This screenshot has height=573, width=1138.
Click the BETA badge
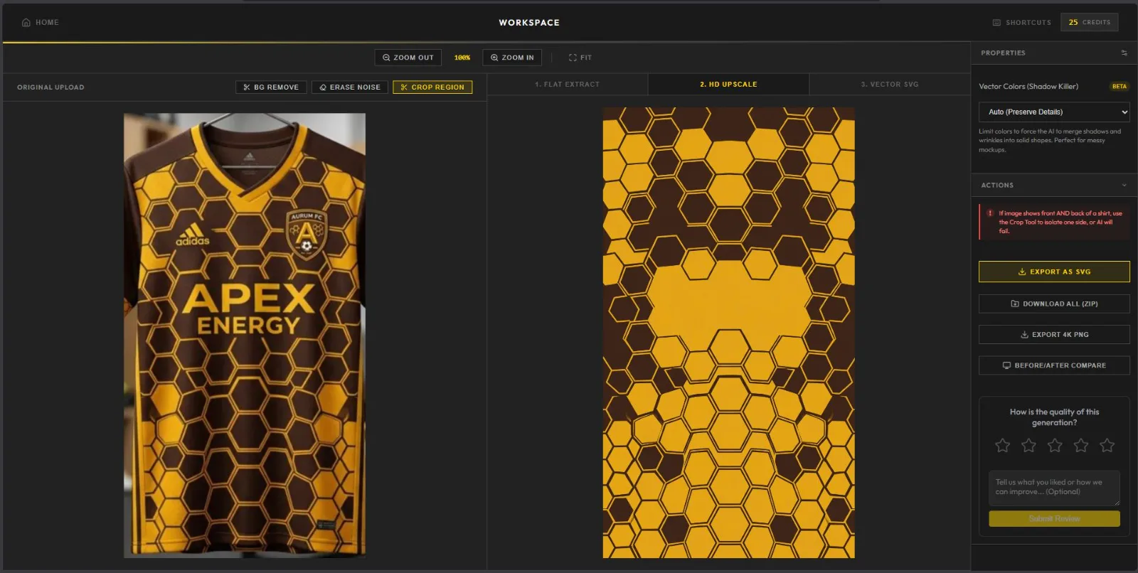click(x=1120, y=87)
